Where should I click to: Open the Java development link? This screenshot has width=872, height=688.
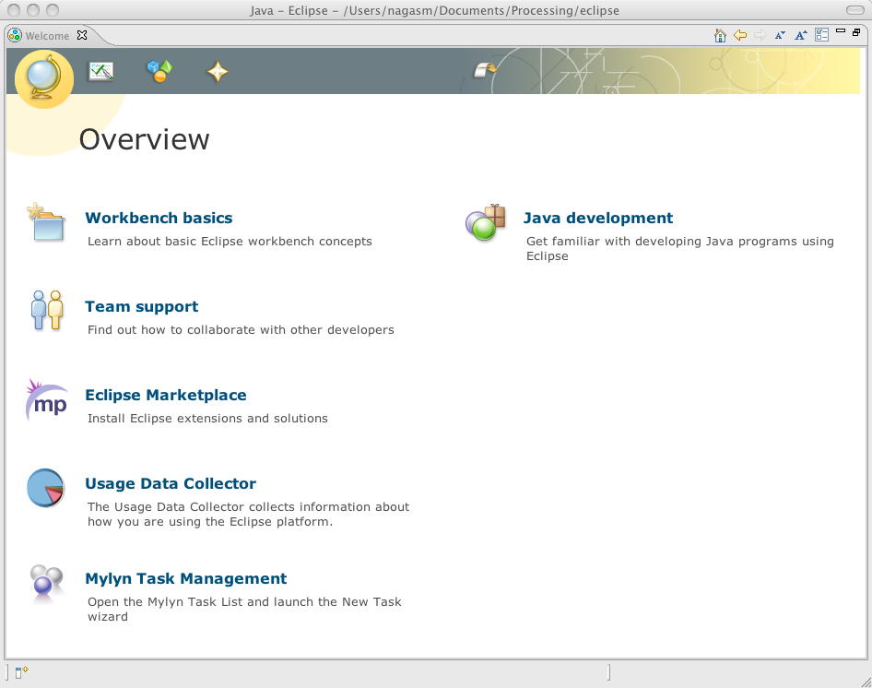point(598,218)
